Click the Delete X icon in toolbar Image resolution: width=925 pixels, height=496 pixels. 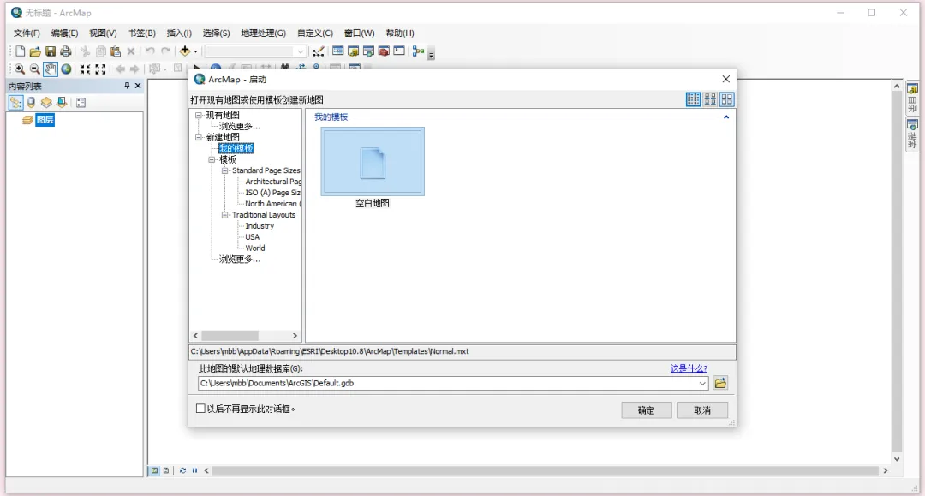(131, 51)
